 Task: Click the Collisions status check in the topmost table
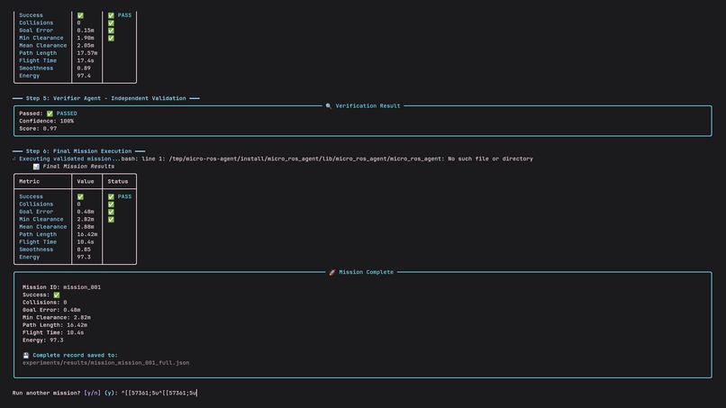coord(111,23)
